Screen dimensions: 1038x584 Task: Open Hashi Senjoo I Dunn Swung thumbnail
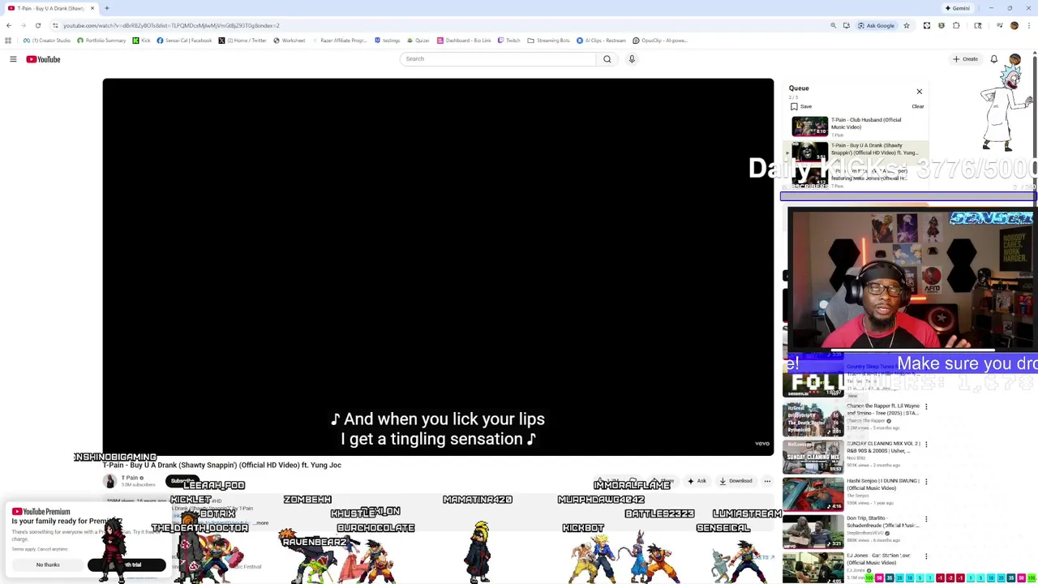click(813, 493)
